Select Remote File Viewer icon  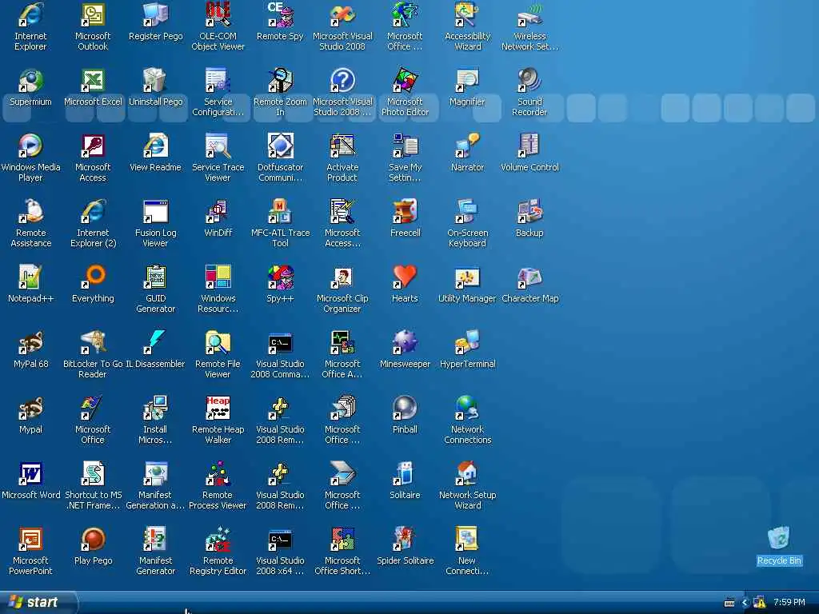pyautogui.click(x=218, y=343)
